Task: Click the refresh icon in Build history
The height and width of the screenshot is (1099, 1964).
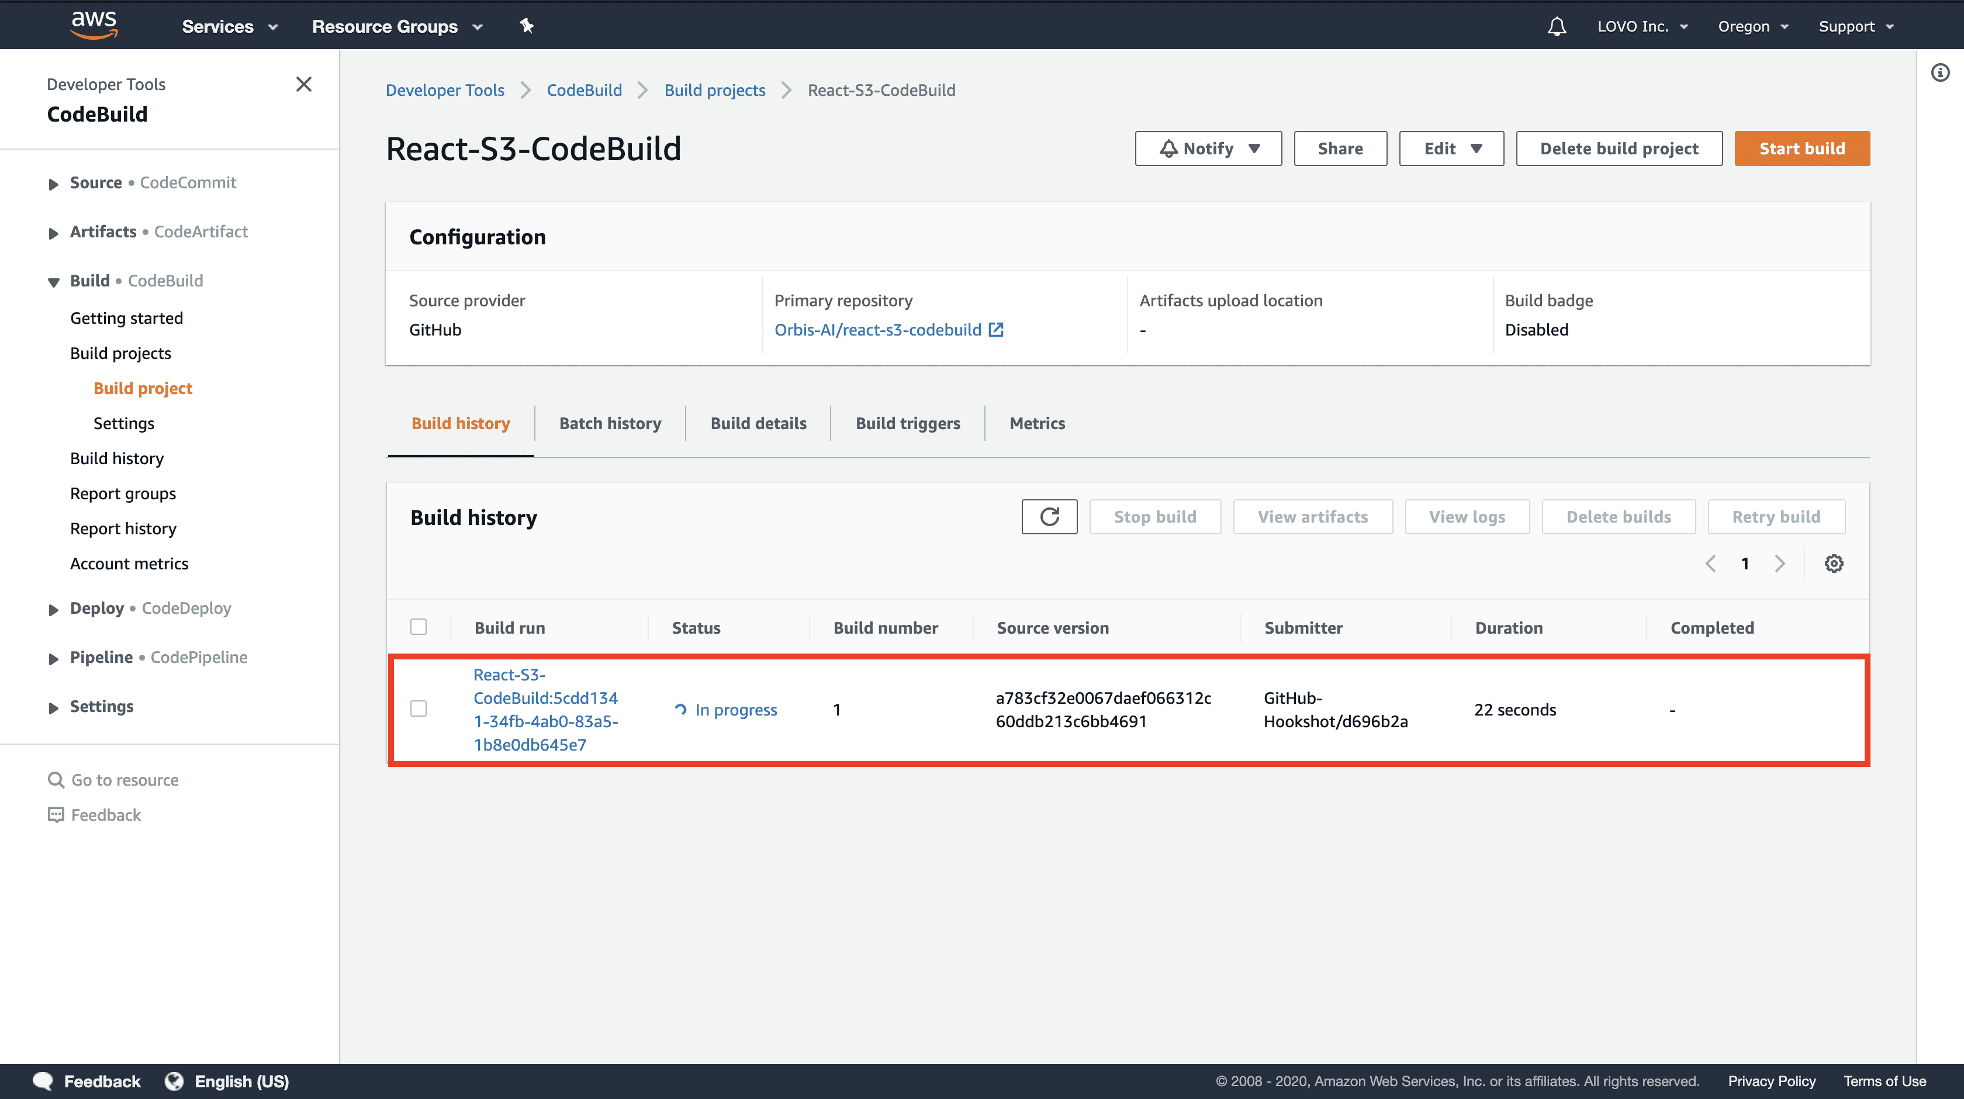Action: (x=1049, y=516)
